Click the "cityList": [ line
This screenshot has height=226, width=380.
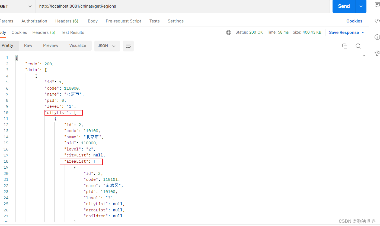60,113
